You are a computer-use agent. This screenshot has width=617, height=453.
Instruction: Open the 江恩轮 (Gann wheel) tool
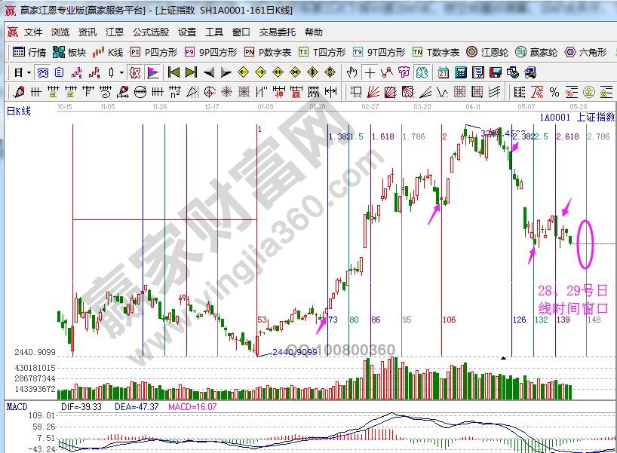coord(482,52)
